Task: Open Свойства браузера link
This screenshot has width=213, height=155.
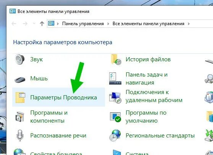Action: click(56, 153)
